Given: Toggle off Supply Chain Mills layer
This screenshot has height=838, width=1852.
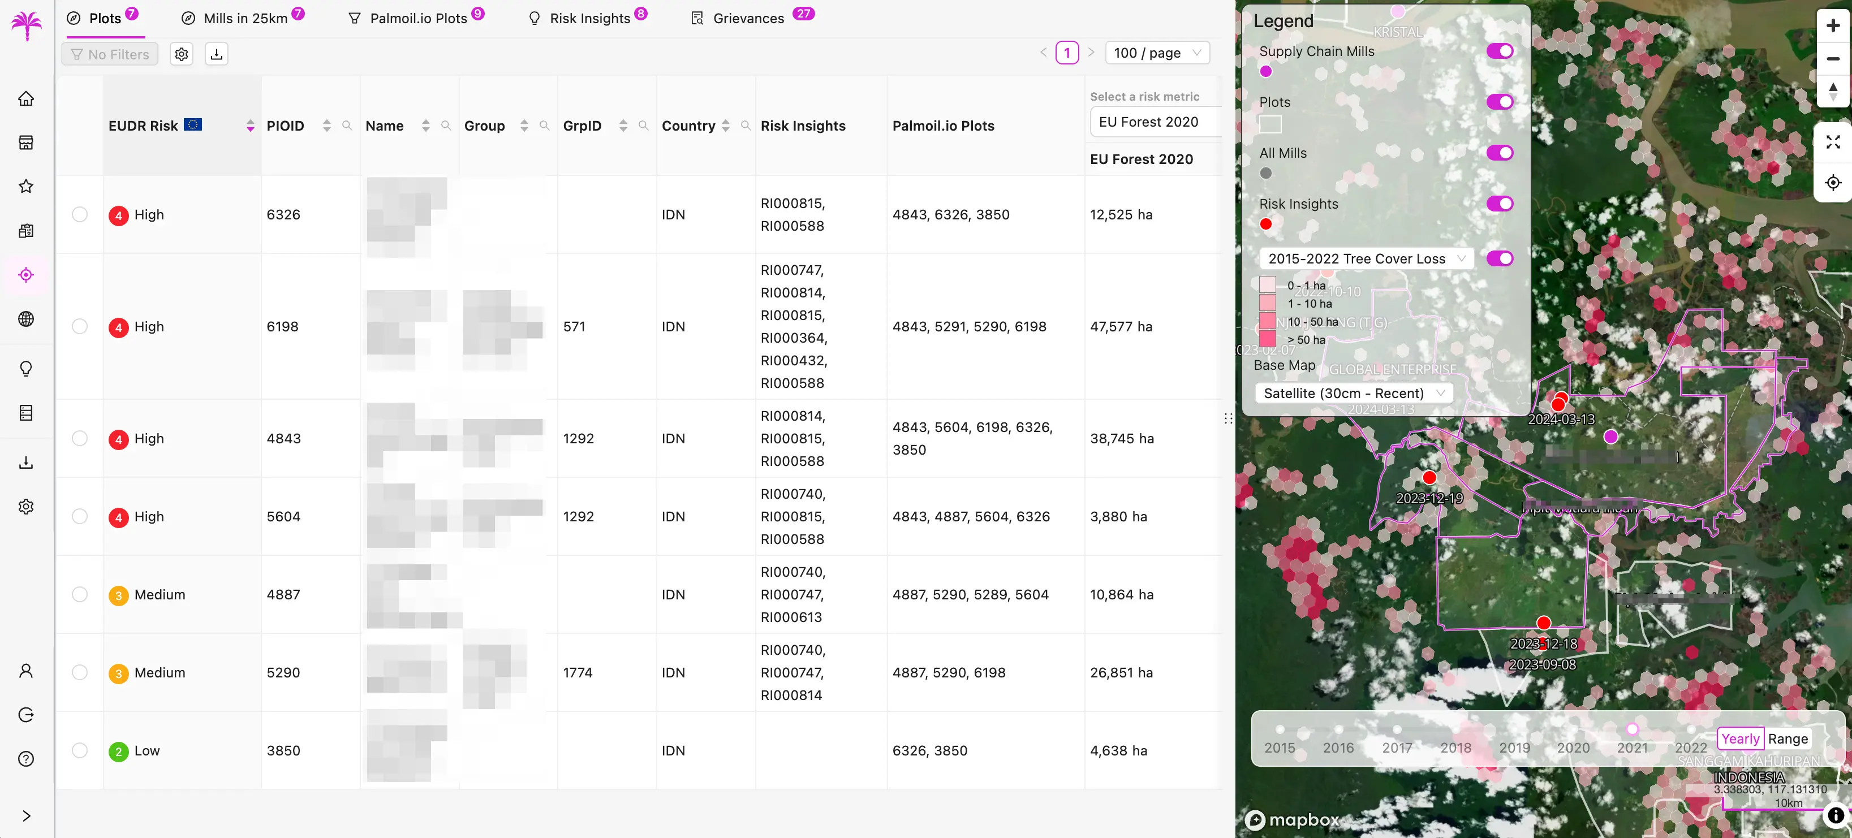Looking at the screenshot, I should [1500, 51].
